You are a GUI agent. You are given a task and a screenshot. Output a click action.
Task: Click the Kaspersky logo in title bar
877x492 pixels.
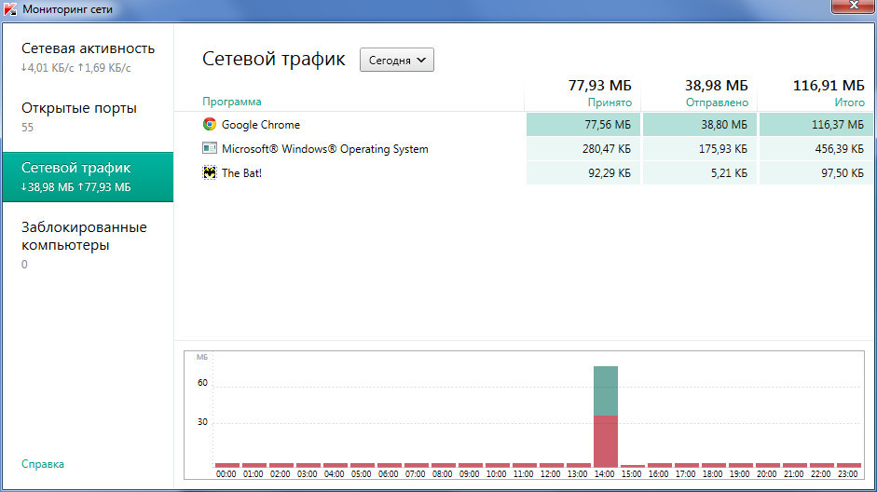(10, 9)
